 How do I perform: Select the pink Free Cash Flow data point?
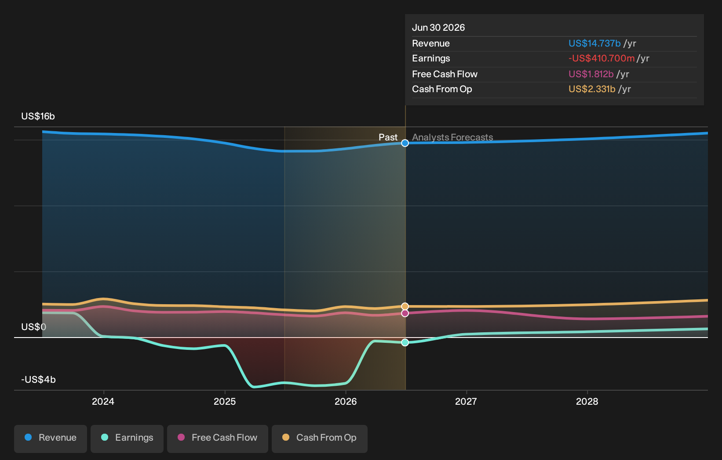click(405, 313)
